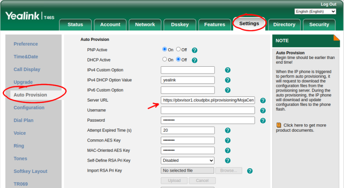Enable DHCP Active On radio button
This screenshot has height=188, width=344.
164,60
